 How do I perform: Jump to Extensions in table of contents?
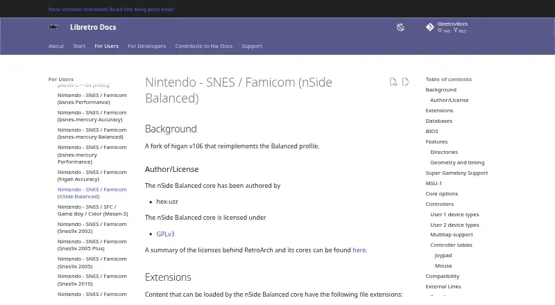click(x=439, y=110)
